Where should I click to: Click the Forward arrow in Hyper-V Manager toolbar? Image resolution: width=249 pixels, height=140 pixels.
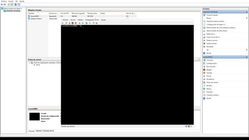coord(5,4)
